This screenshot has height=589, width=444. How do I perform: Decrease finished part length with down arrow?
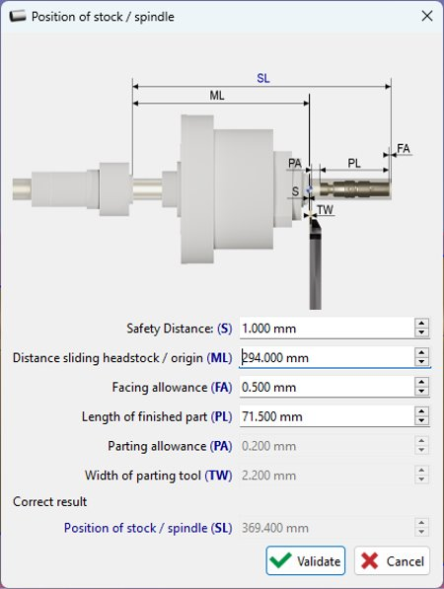click(x=422, y=420)
